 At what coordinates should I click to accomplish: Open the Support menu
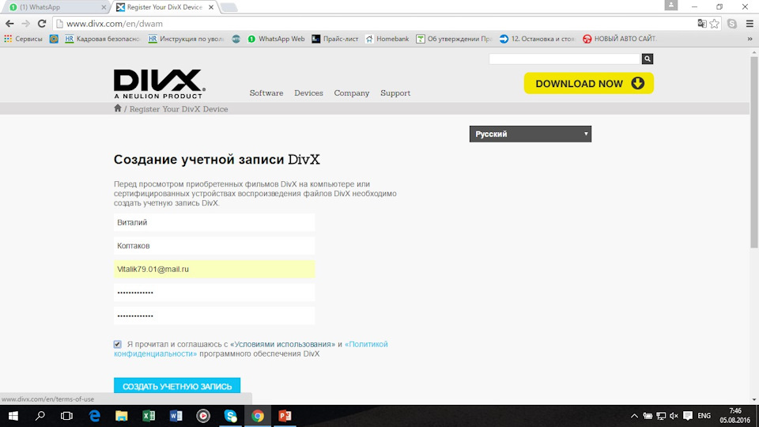pos(395,93)
